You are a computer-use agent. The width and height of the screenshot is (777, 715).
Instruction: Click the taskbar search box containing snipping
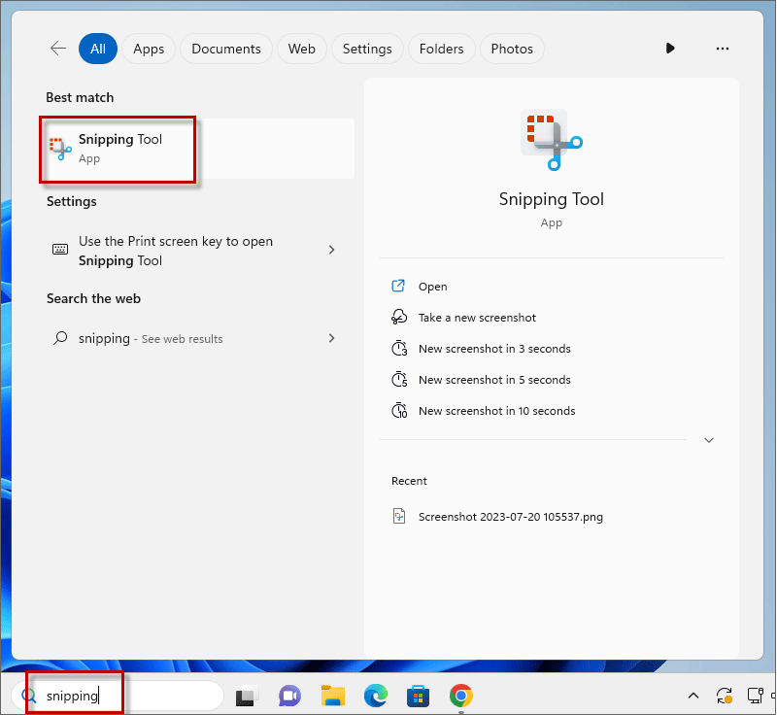pyautogui.click(x=118, y=696)
